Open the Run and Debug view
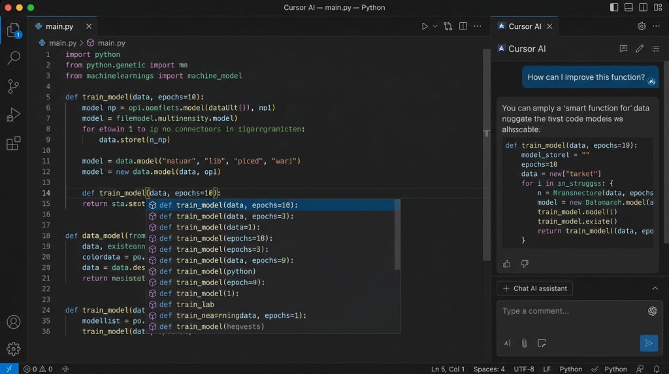Screen dimensions: 669x374 14,115
